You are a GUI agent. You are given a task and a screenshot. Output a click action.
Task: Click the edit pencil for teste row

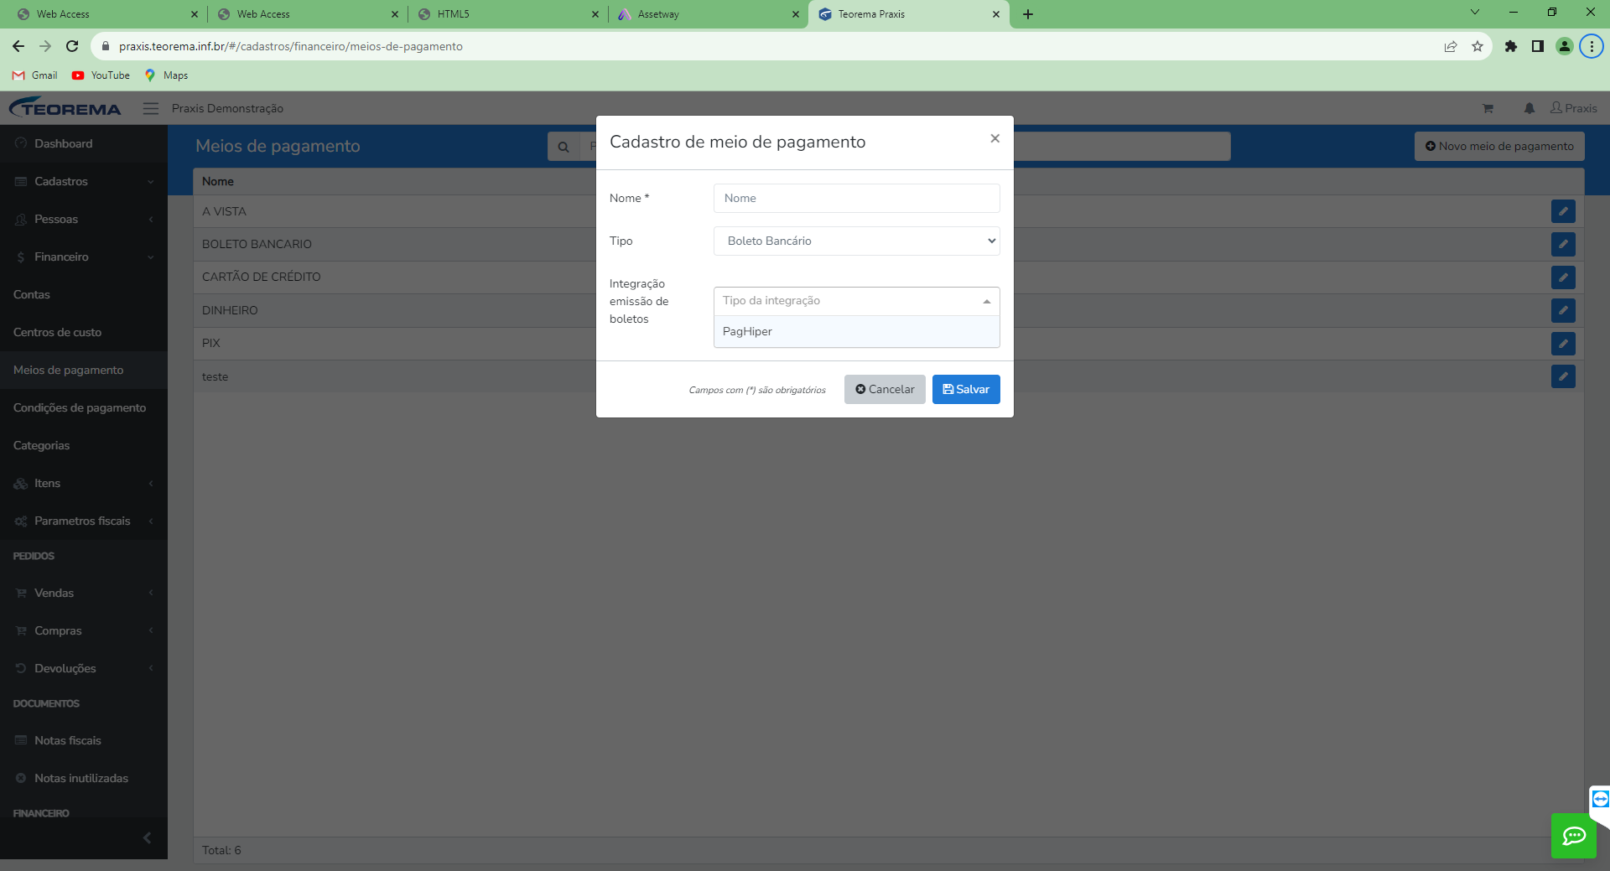[1563, 376]
